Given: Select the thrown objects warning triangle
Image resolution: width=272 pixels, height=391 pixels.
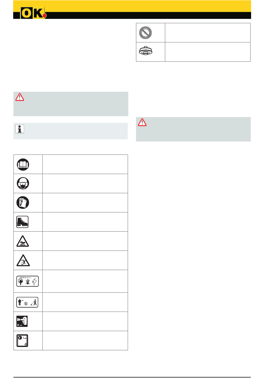Looking at the screenshot, I should click(23, 261).
